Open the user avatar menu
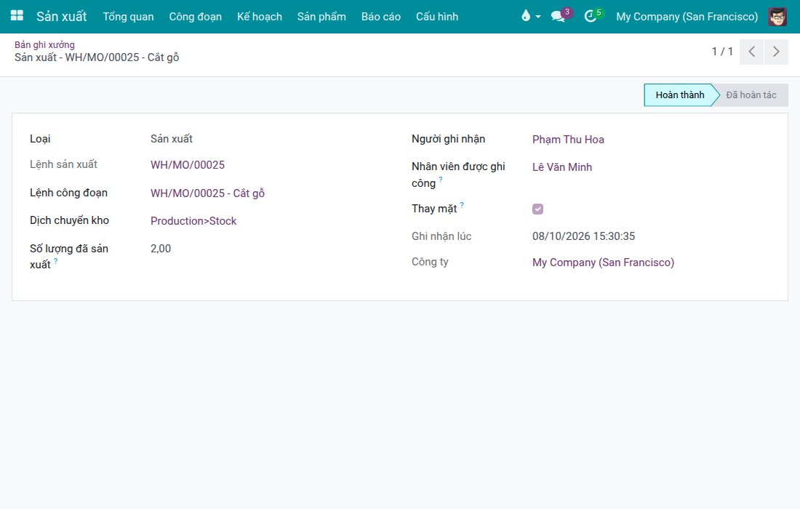This screenshot has width=800, height=509. [x=777, y=16]
